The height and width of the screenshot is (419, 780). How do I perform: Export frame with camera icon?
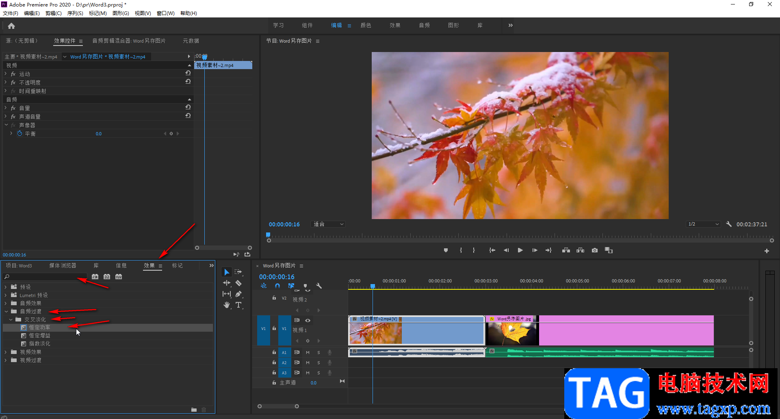[x=595, y=250]
